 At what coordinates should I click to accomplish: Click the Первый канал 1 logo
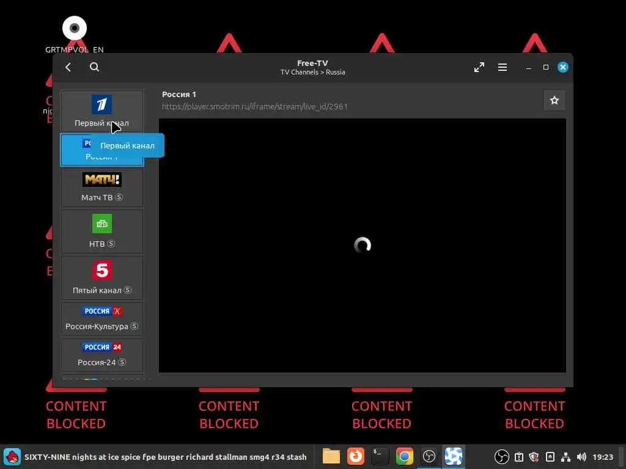[102, 104]
